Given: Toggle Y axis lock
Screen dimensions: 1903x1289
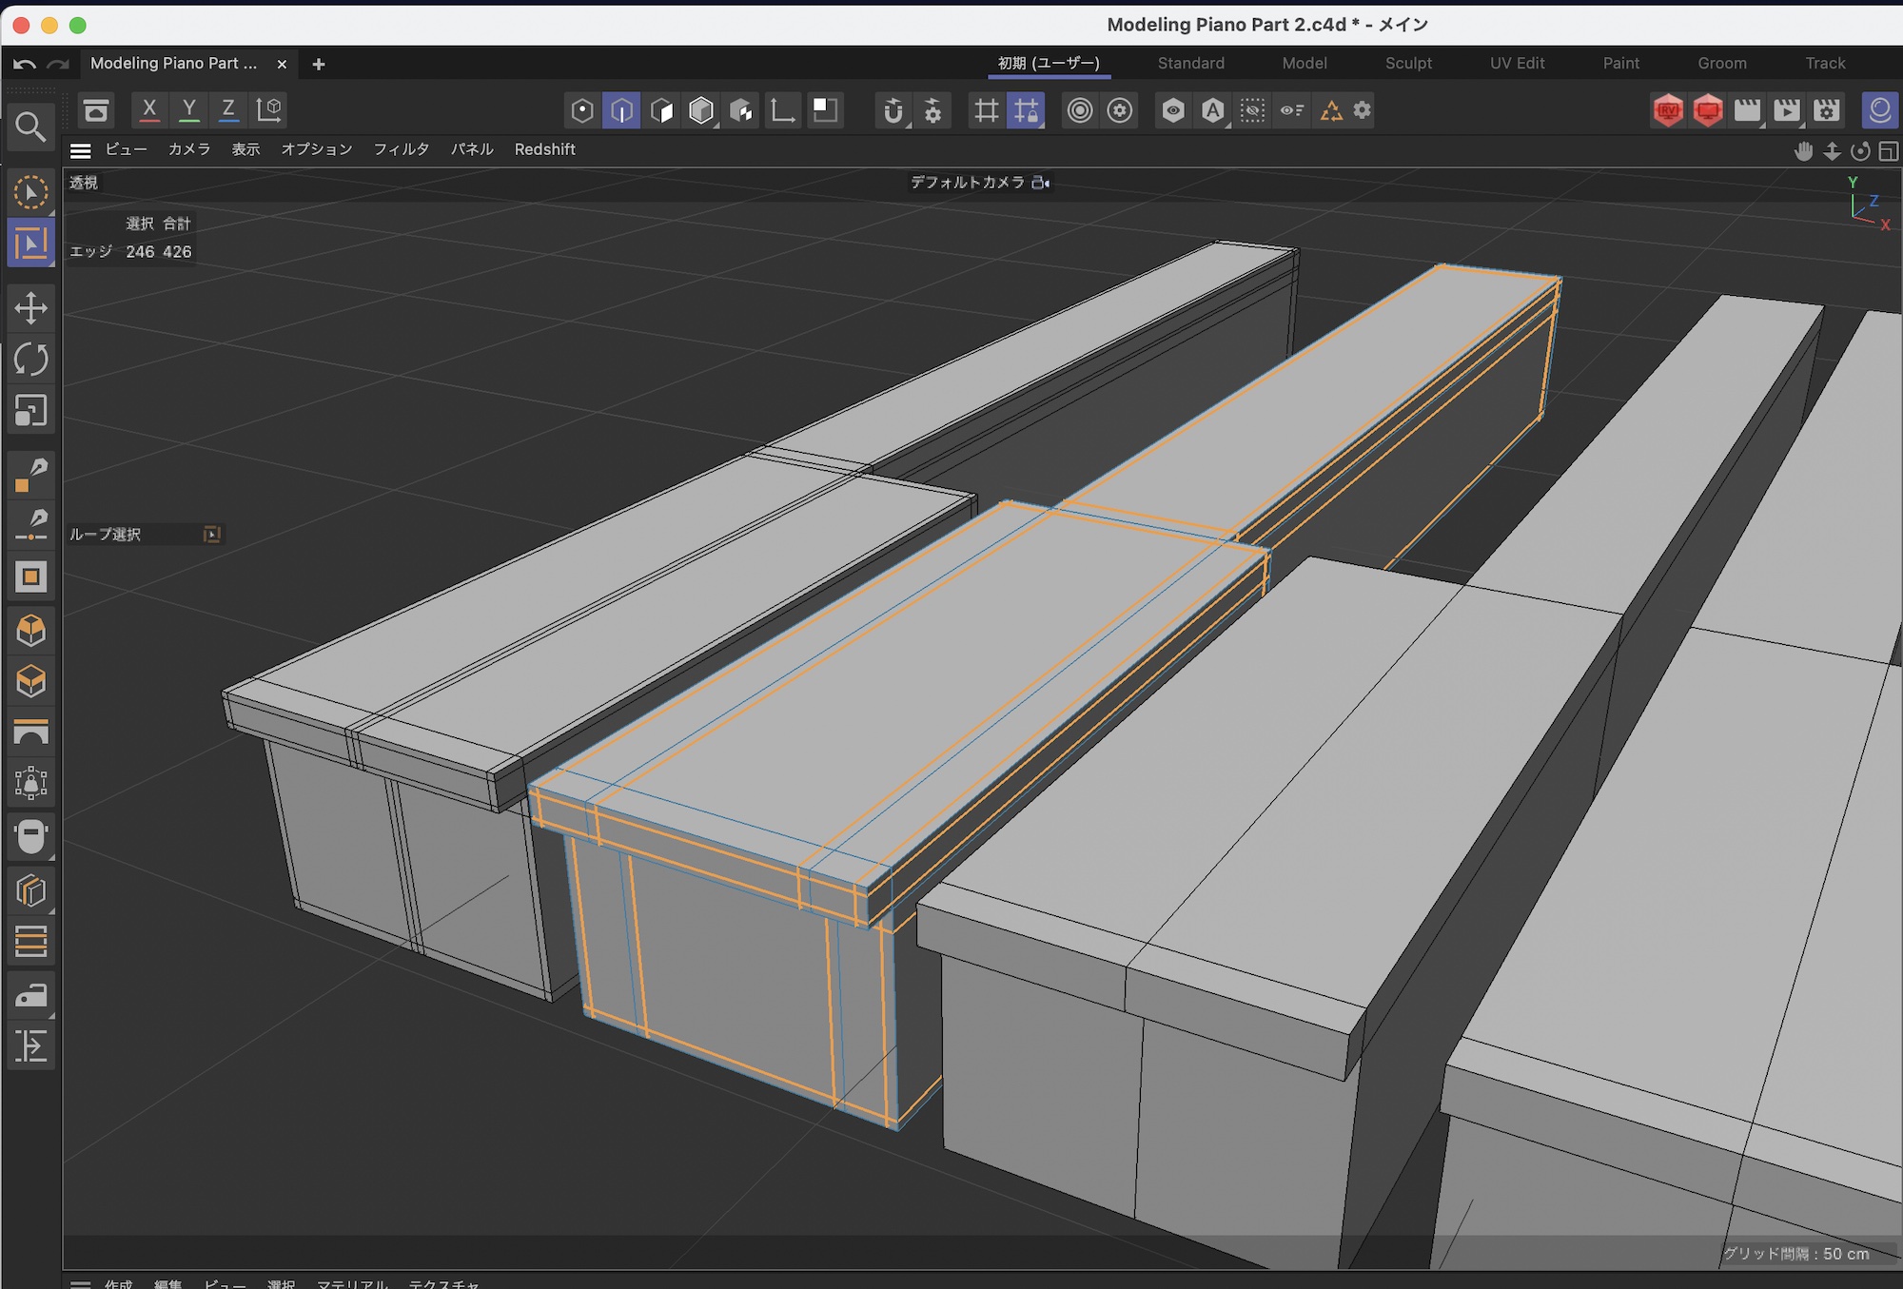Looking at the screenshot, I should pos(189,109).
